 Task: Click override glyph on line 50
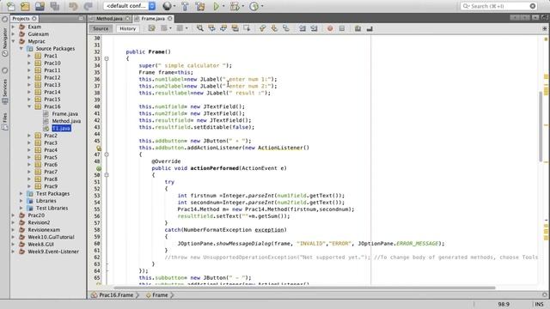(x=99, y=168)
